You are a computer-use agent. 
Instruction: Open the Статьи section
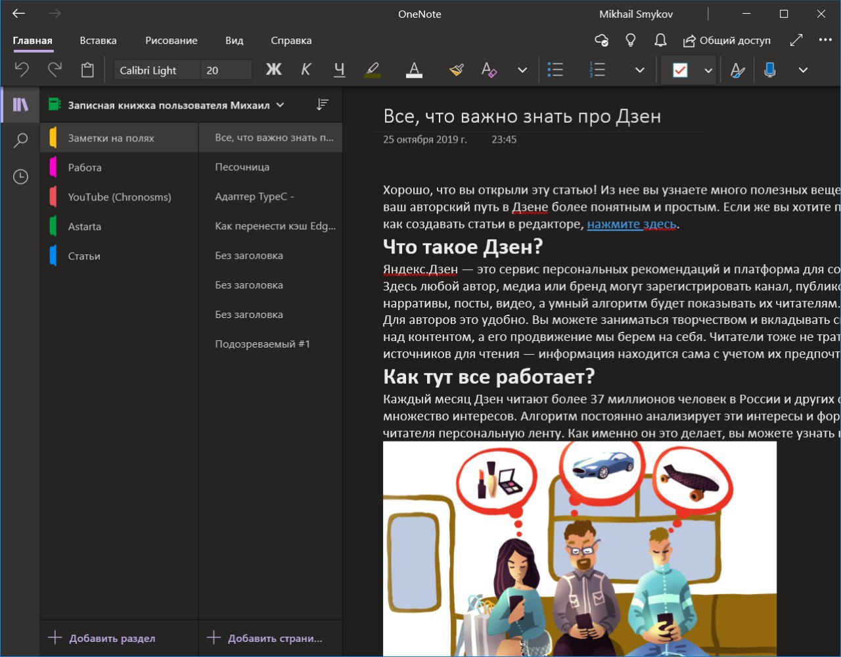[119, 256]
